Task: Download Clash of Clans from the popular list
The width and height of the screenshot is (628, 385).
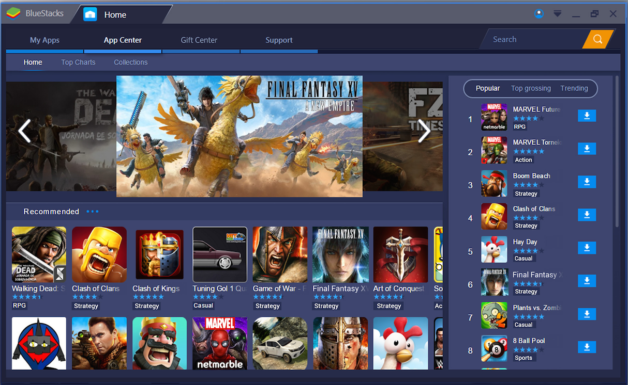Action: (587, 215)
